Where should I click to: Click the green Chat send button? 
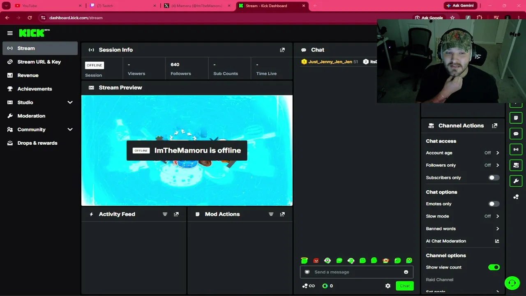click(x=405, y=286)
